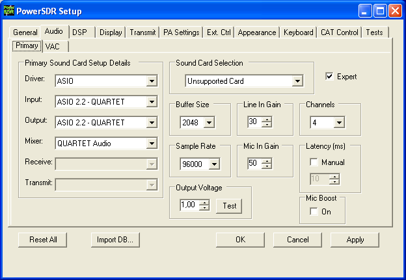406x280 pixels.
Task: Expand the Sound Card Selection dropdown
Action: click(x=297, y=81)
